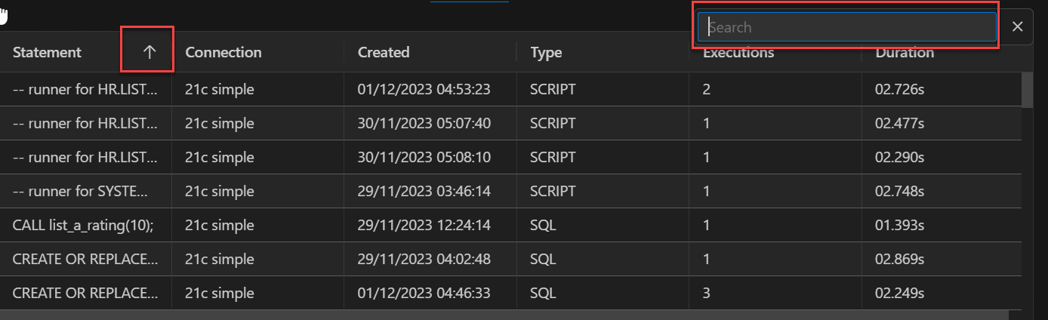Click into the Search input field

pos(846,27)
